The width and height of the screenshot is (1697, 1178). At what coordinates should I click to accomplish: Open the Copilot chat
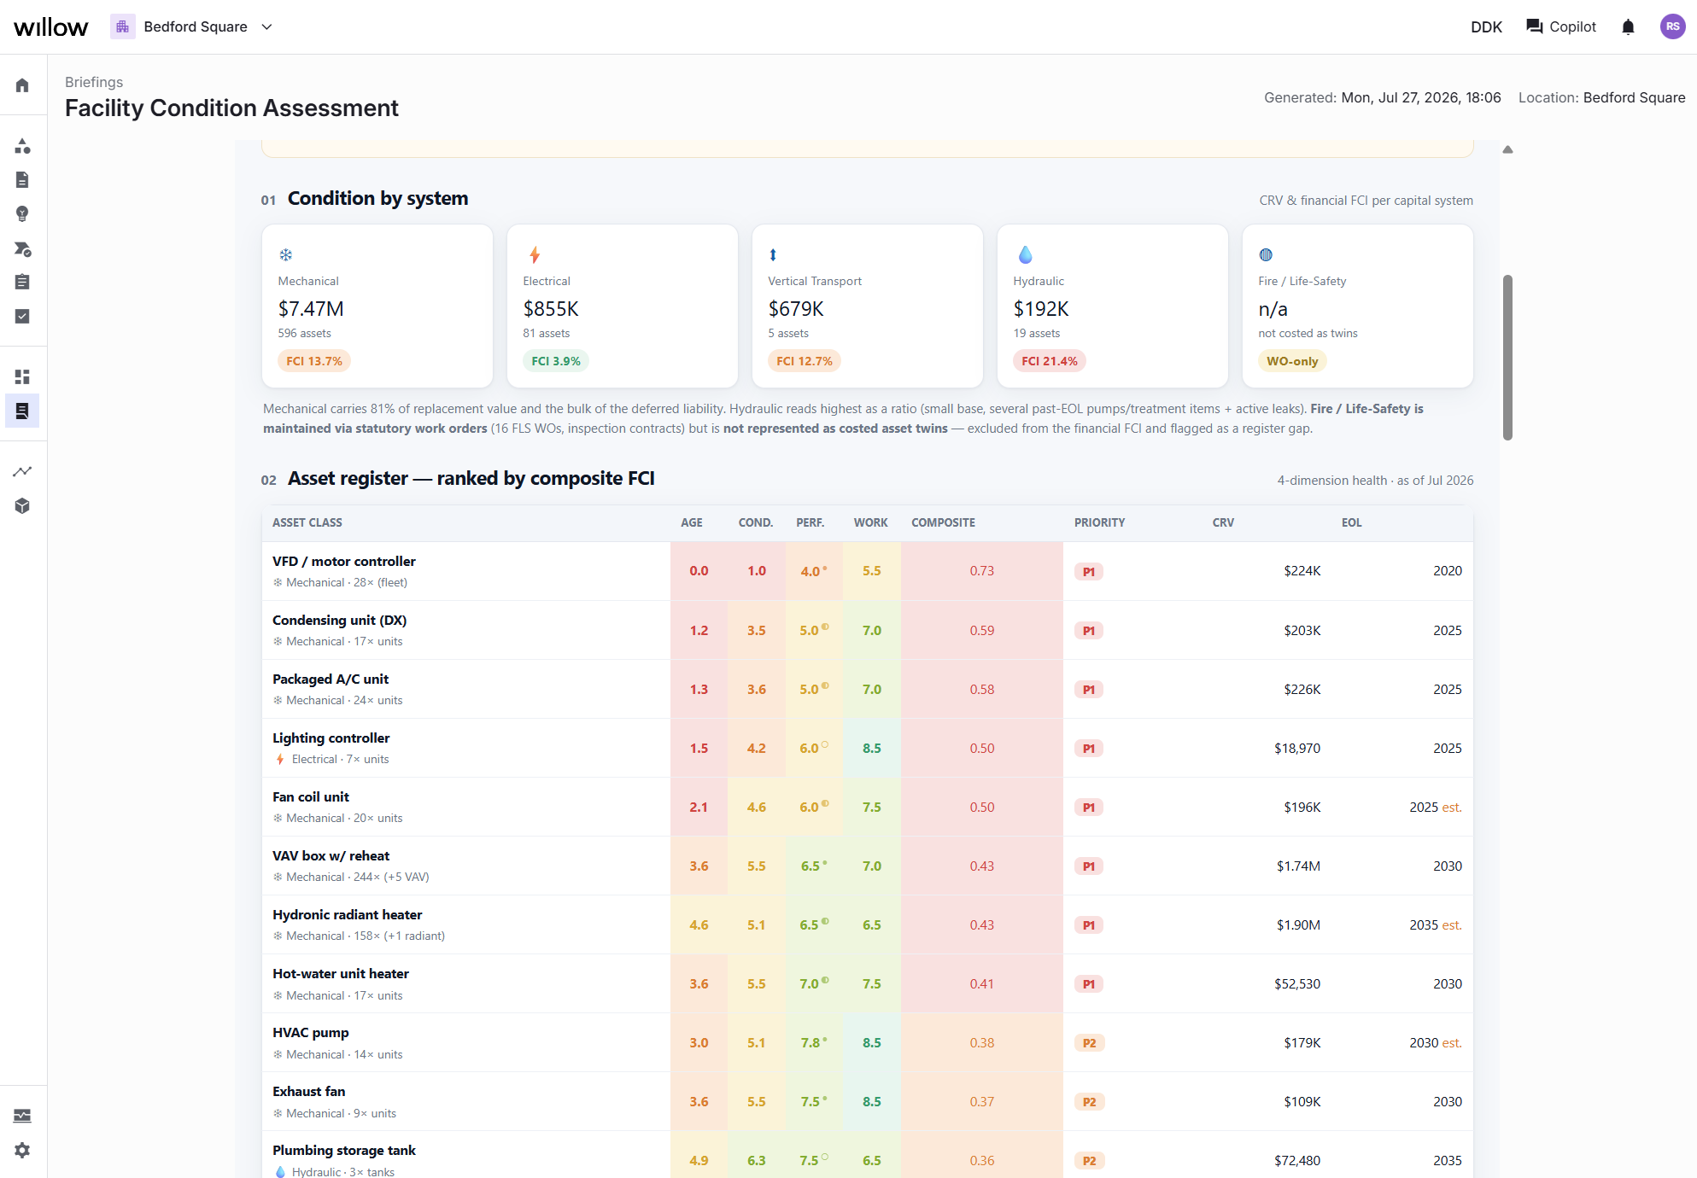pos(1561,27)
